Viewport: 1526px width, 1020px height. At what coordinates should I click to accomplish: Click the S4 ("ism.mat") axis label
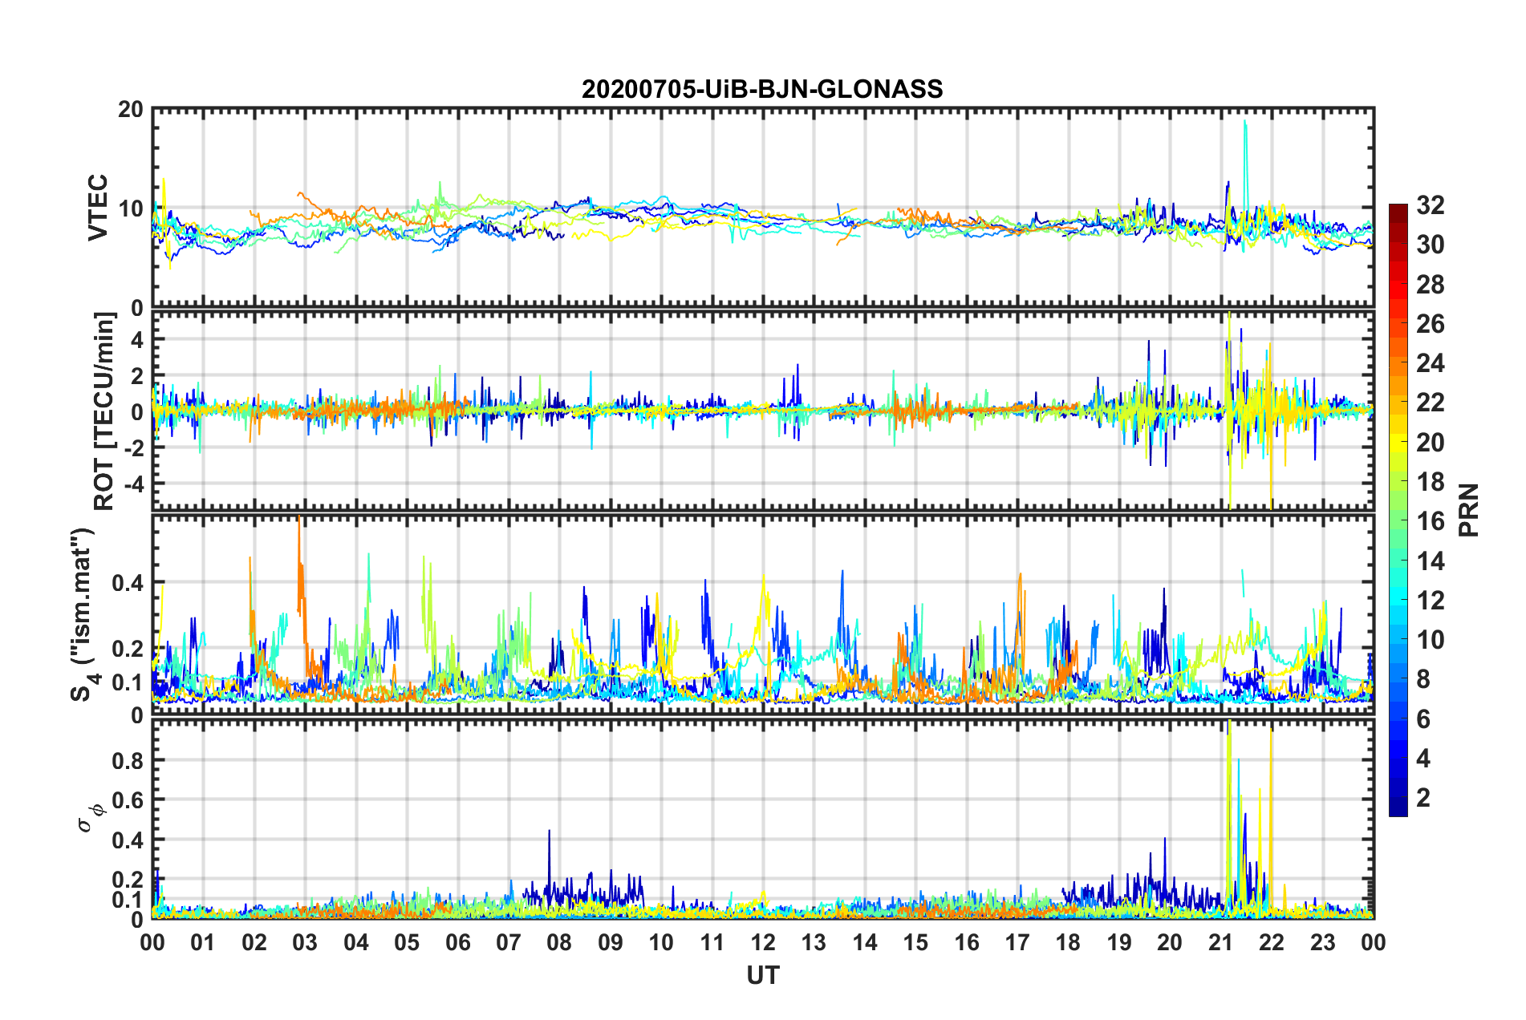(83, 615)
